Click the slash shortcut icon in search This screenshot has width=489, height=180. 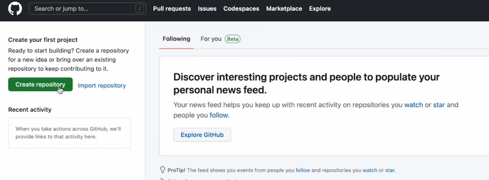click(x=140, y=9)
